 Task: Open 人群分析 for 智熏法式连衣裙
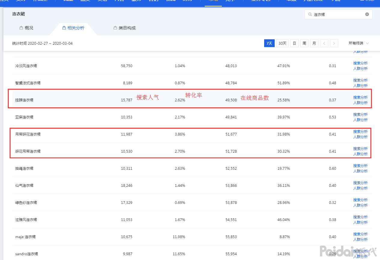point(360,85)
